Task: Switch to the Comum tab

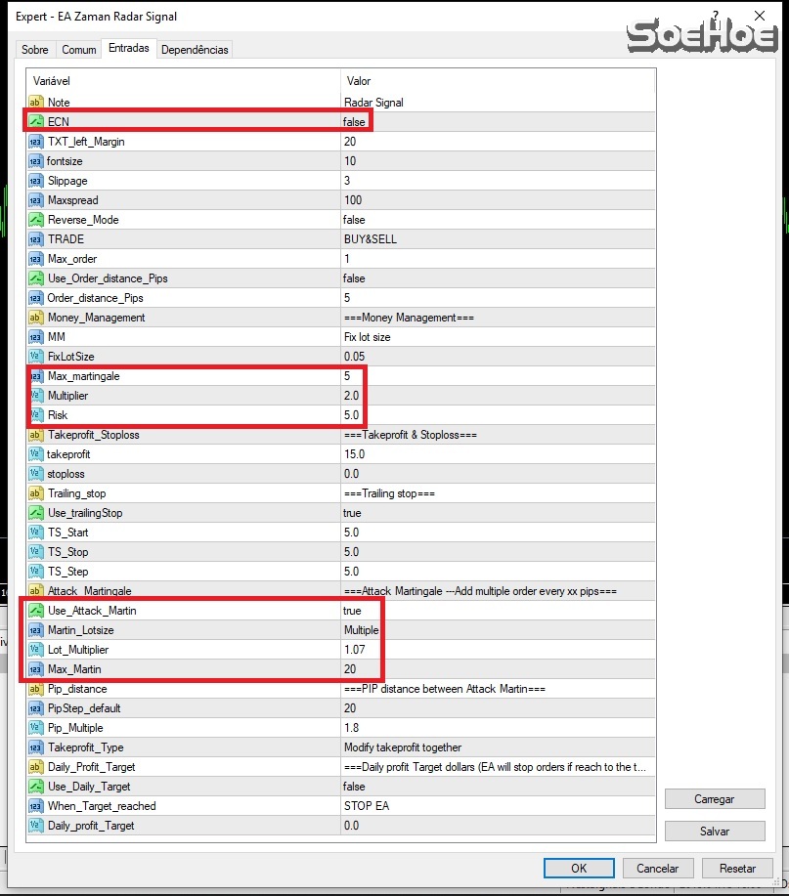Action: (x=79, y=50)
